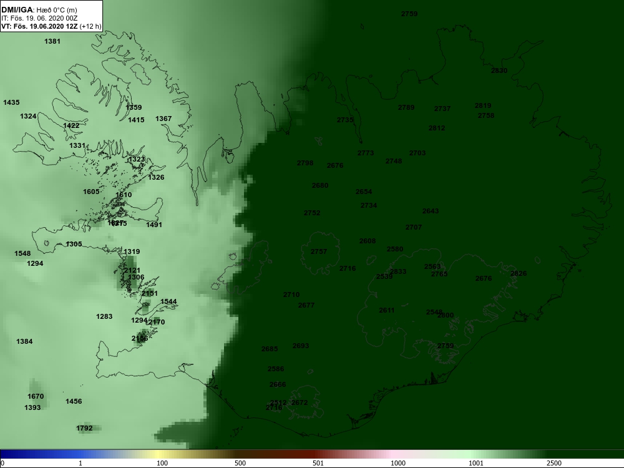The width and height of the screenshot is (624, 468).
Task: Click the map value 2830
Action: pos(499,71)
